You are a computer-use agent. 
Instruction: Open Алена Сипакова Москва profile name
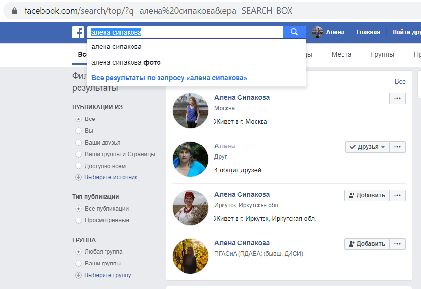point(242,97)
